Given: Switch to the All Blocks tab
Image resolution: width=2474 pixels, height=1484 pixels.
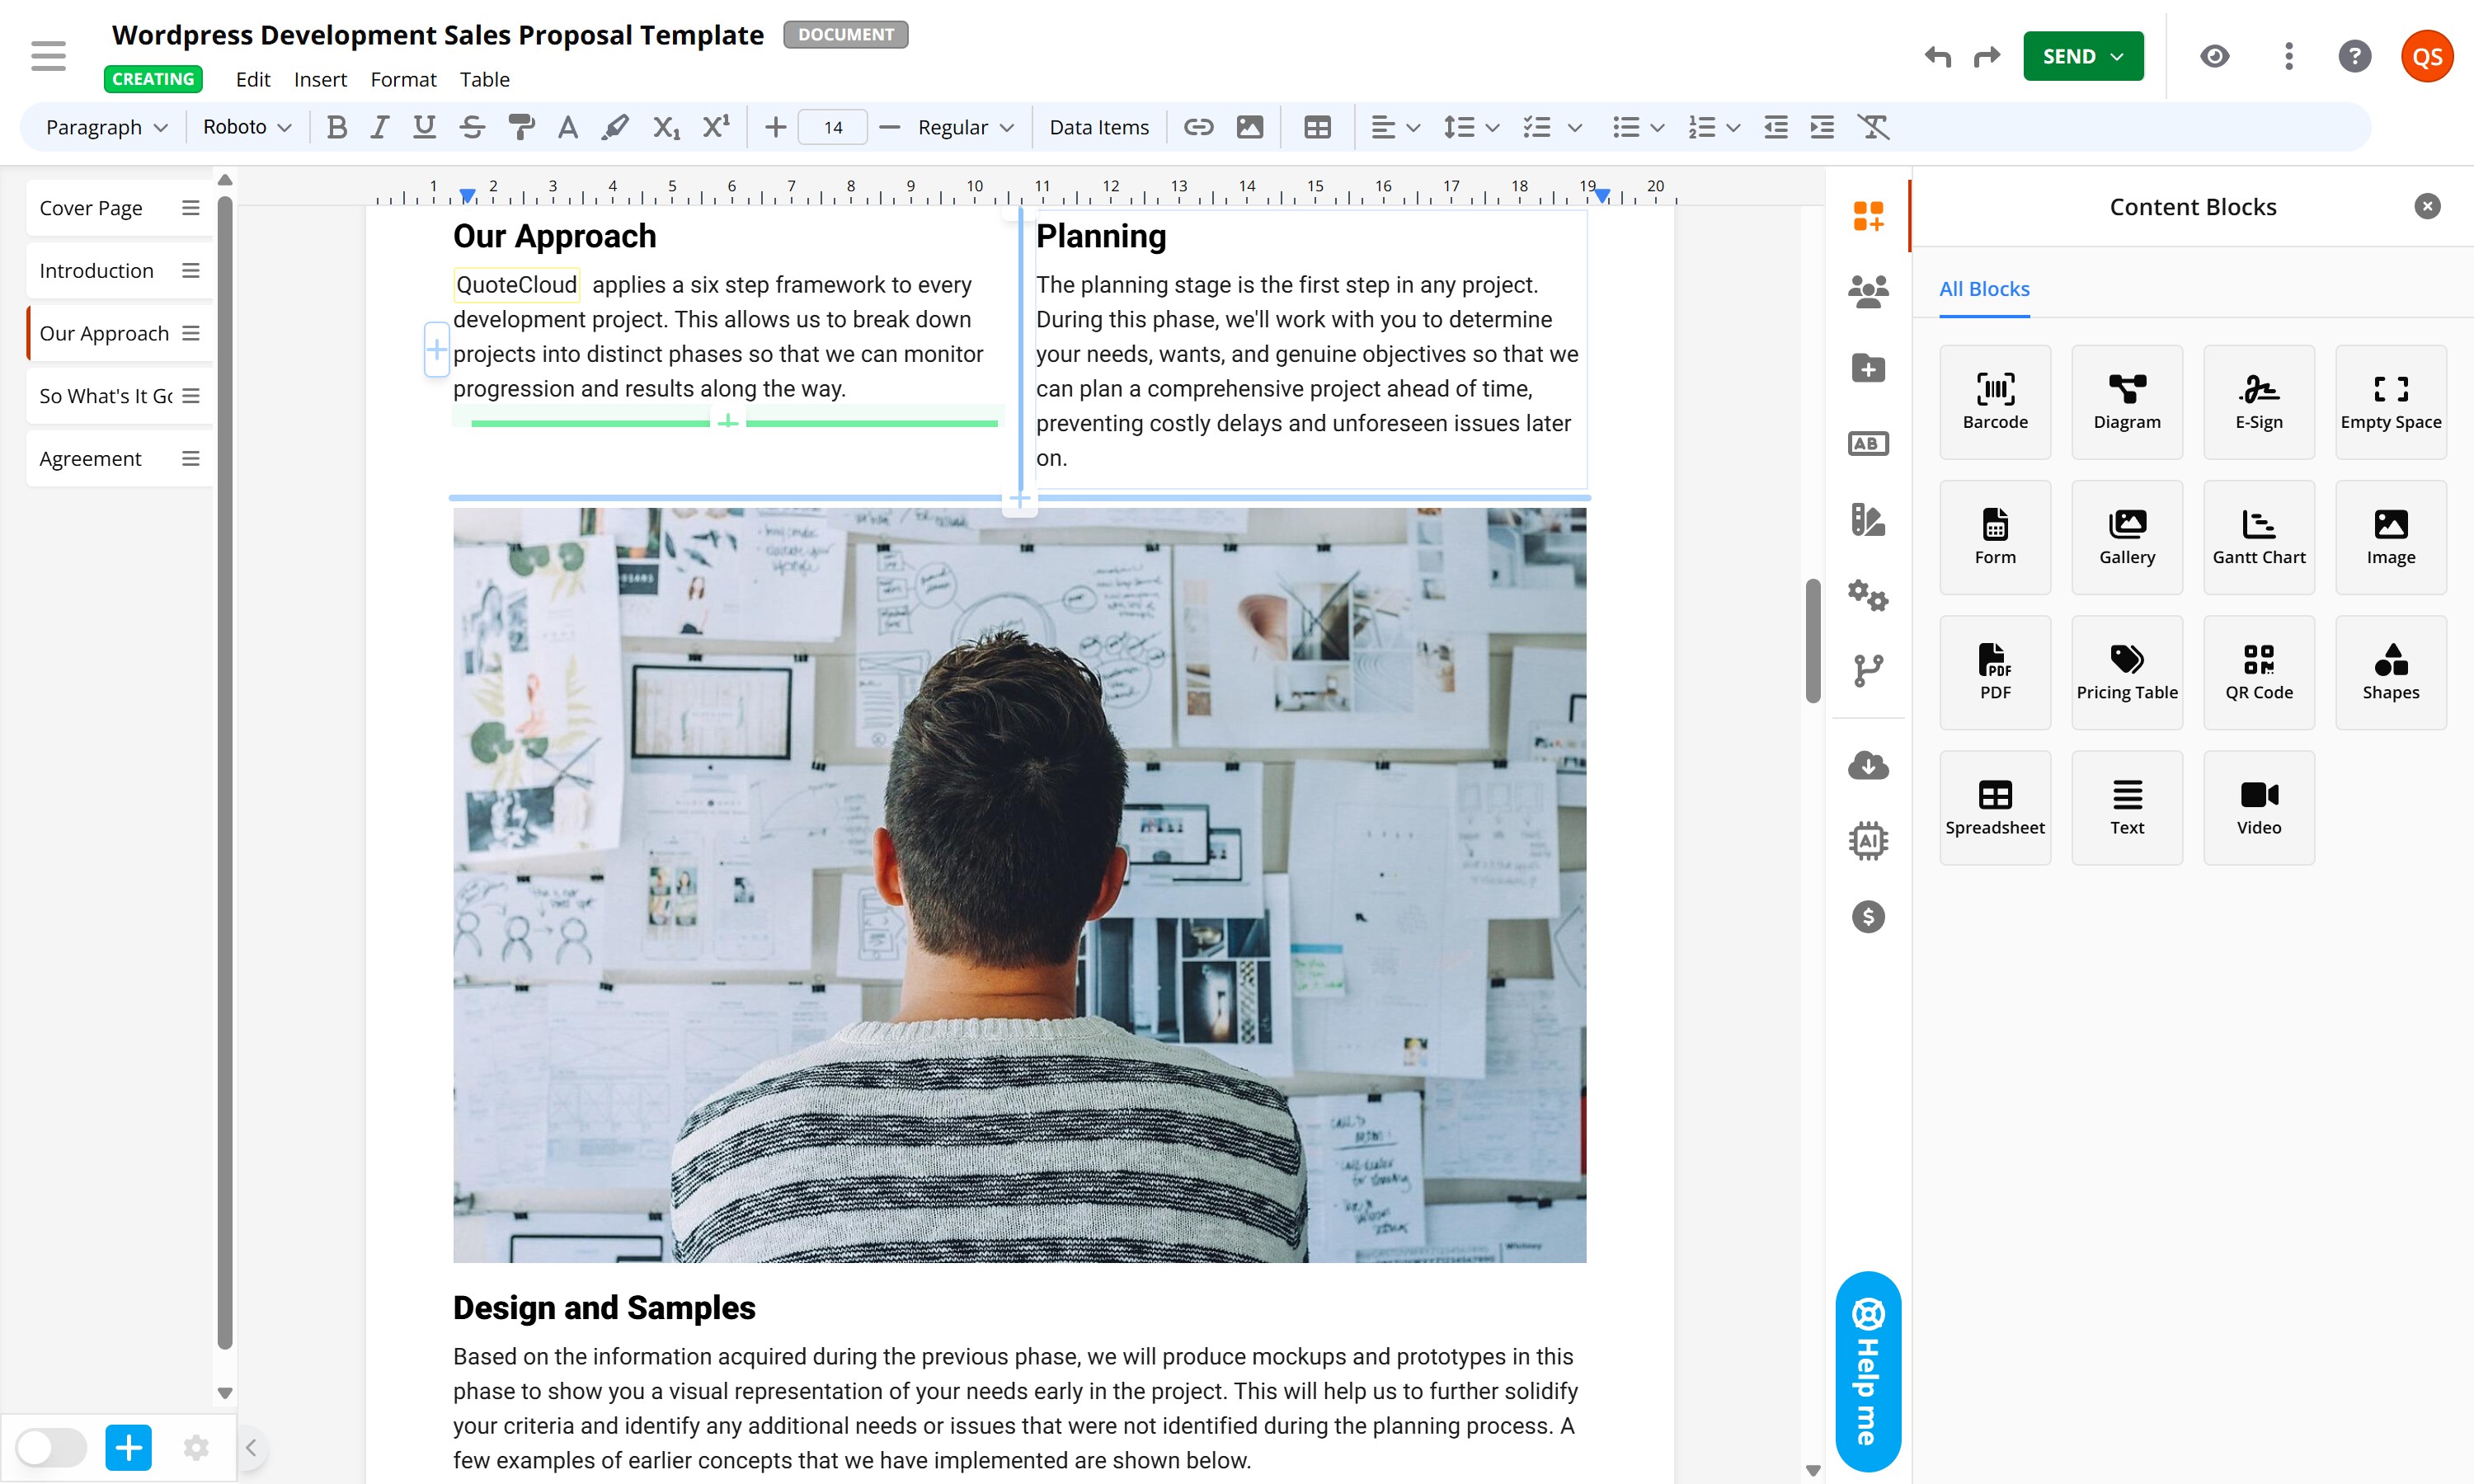Looking at the screenshot, I should click(x=1983, y=289).
